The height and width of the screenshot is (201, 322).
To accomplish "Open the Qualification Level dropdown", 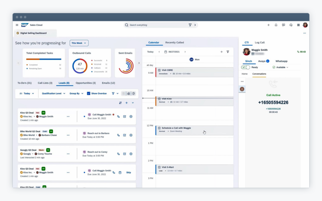I will pos(54,94).
